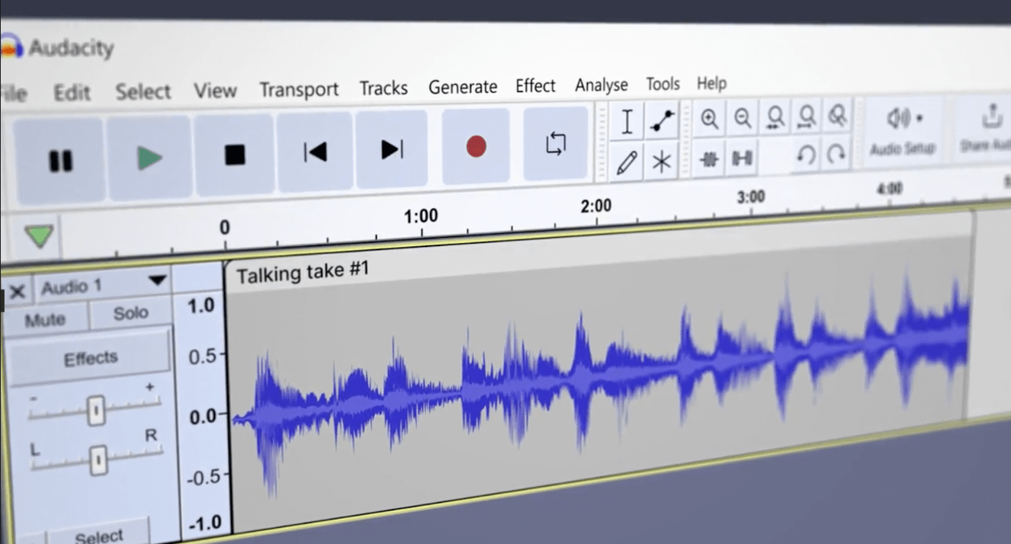Skip to end of project
This screenshot has height=544, width=1011.
point(392,149)
